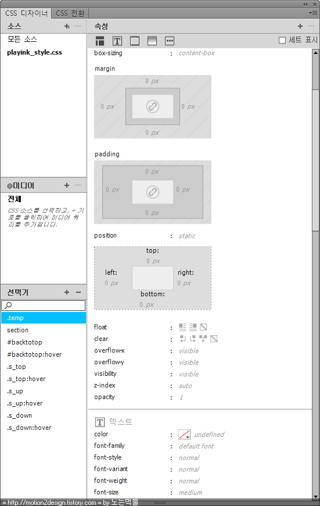Open box-sizing value content-box
The width and height of the screenshot is (320, 506).
click(197, 53)
